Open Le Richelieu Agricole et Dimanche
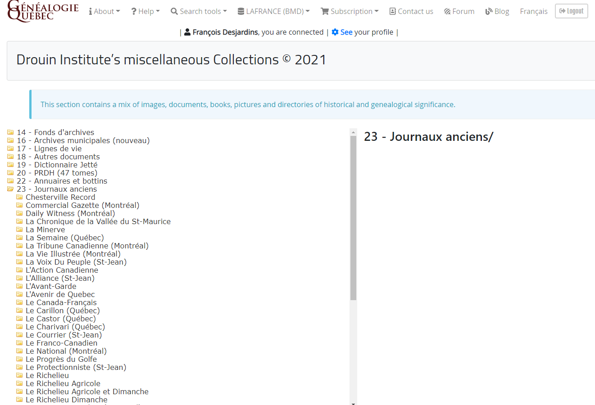 pos(87,391)
